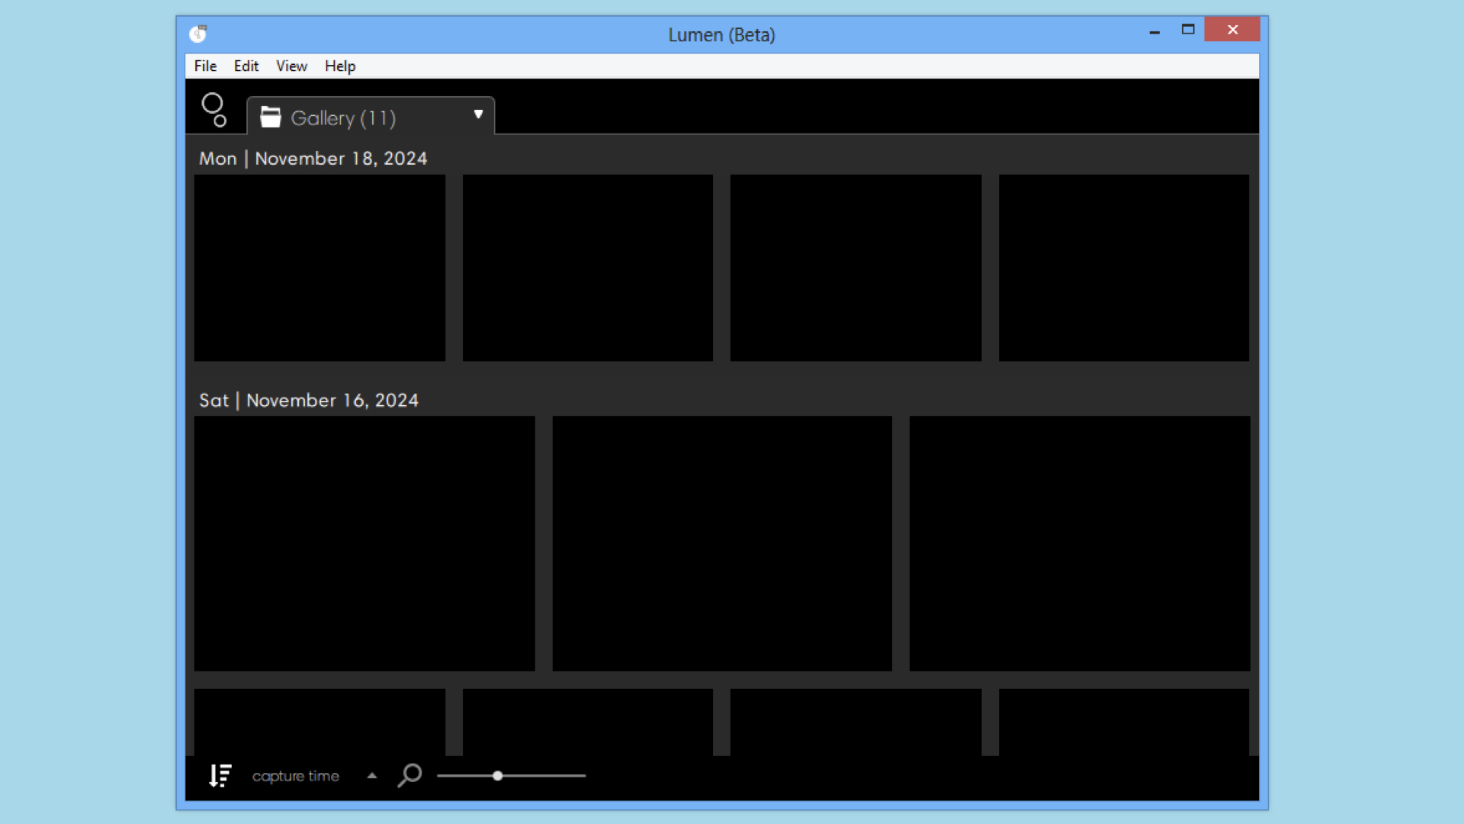Select middle large thumbnail under November 16, 2024

722,543
